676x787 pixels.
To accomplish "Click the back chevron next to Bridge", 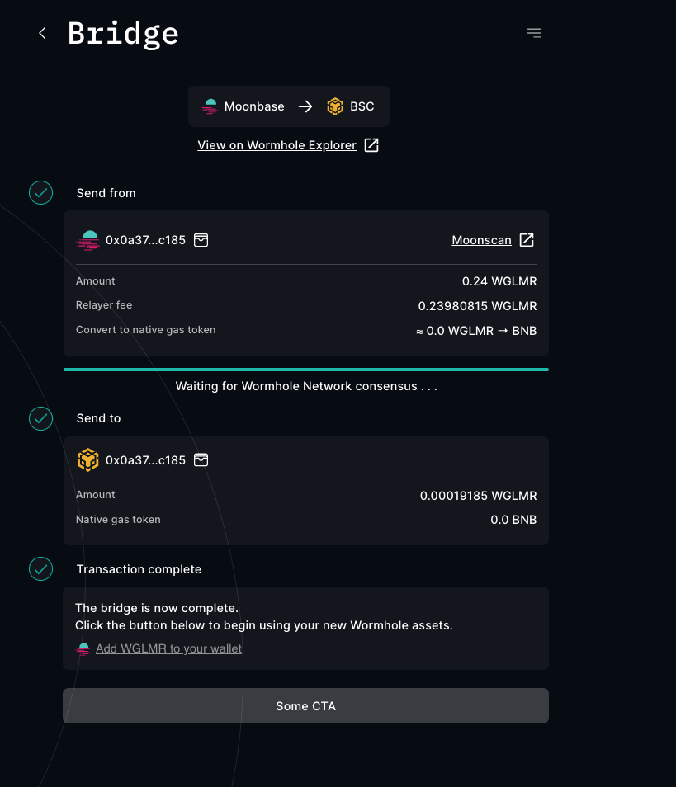I will [x=41, y=33].
